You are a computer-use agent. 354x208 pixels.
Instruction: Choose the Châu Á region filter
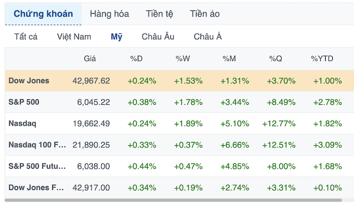207,37
